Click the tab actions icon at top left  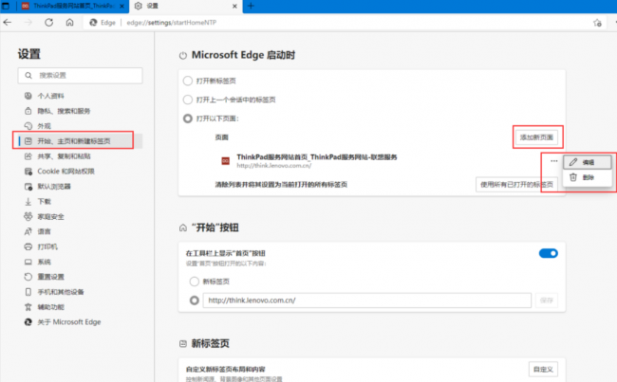[6, 6]
